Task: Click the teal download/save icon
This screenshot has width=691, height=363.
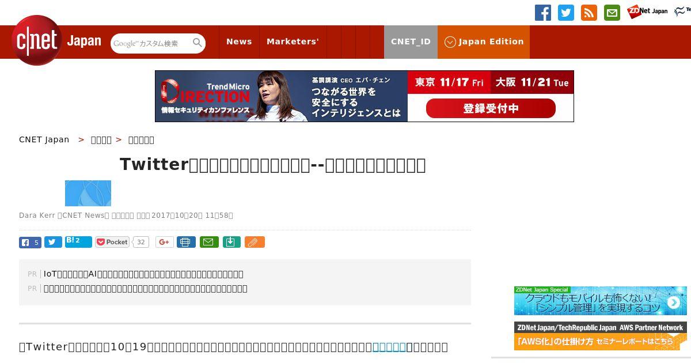Action: pyautogui.click(x=231, y=242)
